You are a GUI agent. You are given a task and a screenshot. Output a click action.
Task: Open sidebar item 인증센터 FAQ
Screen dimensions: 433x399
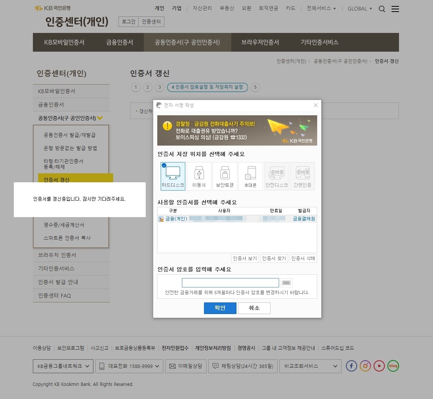(71, 296)
